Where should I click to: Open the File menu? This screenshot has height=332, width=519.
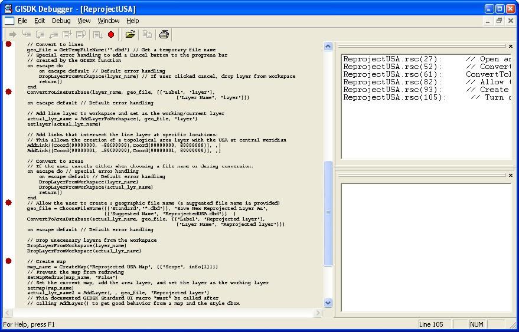coord(22,21)
